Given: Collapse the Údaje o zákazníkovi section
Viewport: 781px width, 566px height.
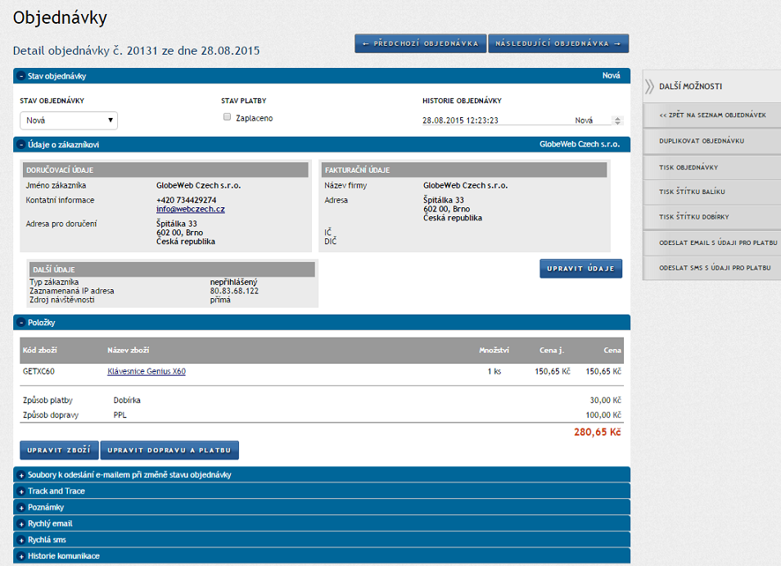Looking at the screenshot, I should 21,145.
